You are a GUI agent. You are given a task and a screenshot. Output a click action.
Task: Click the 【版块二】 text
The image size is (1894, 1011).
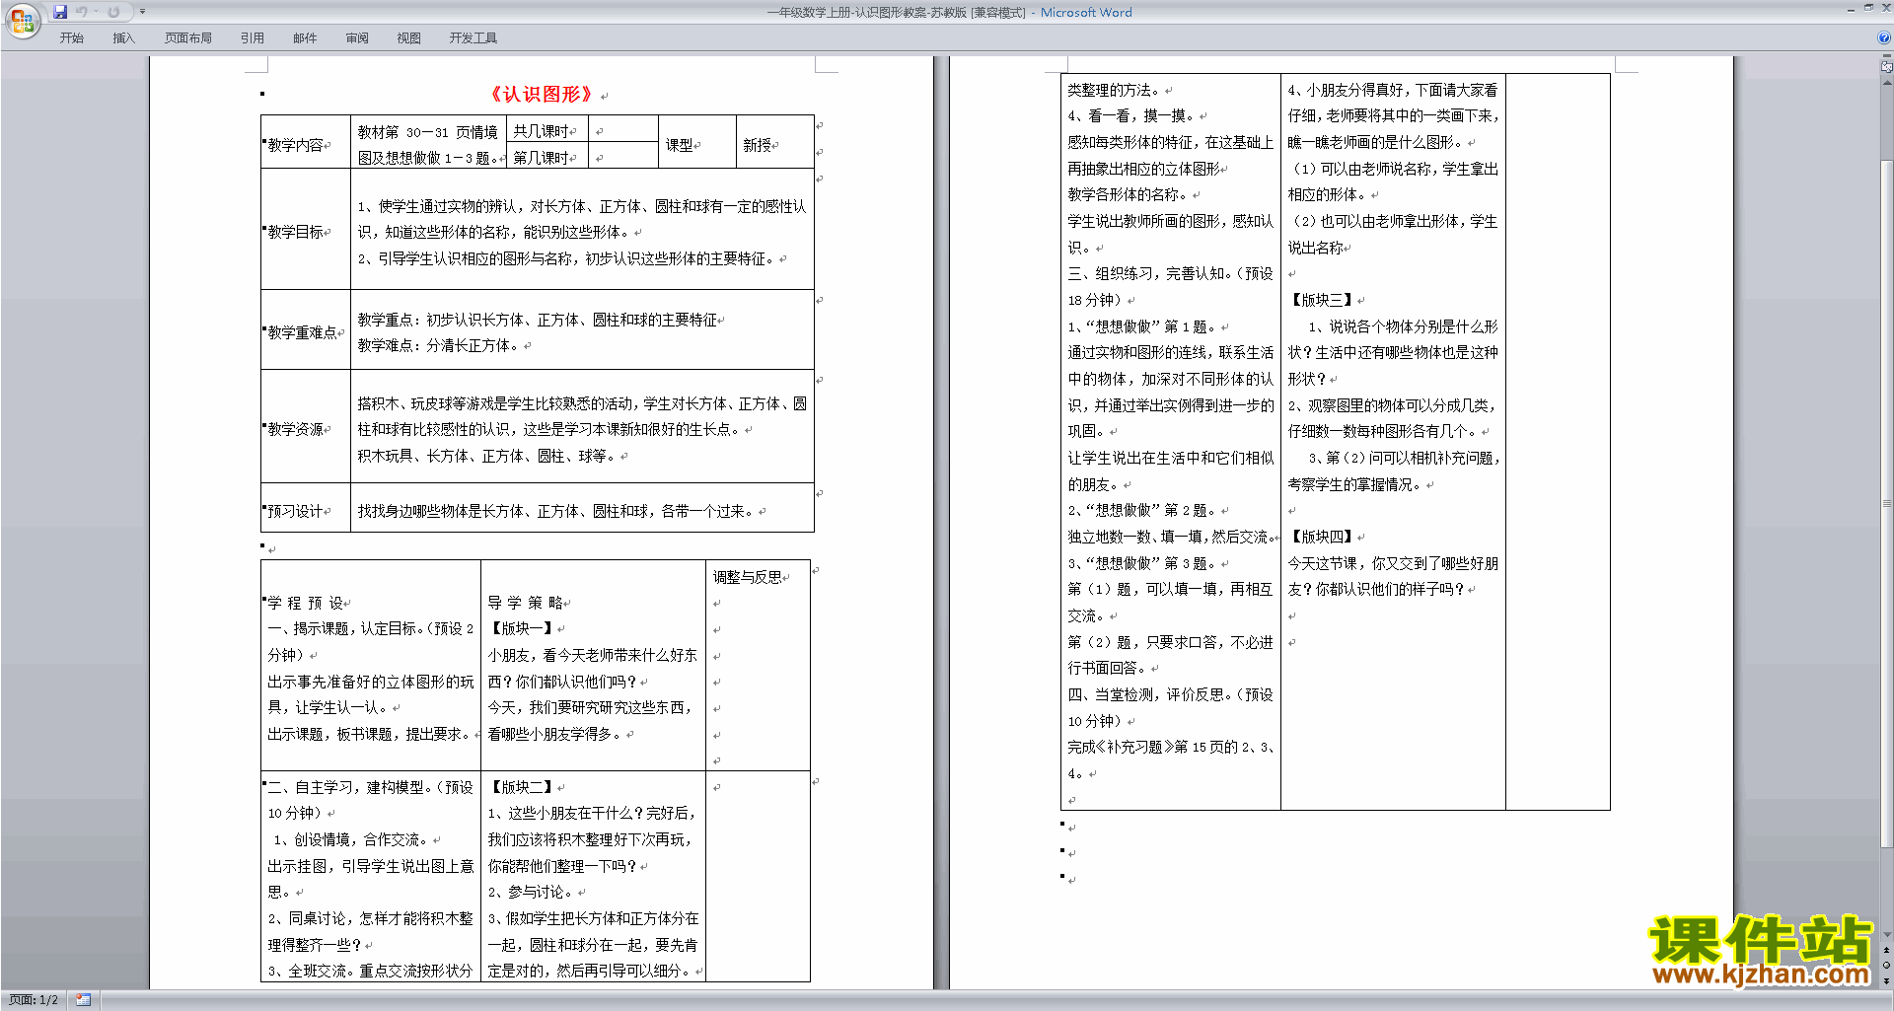coord(522,787)
